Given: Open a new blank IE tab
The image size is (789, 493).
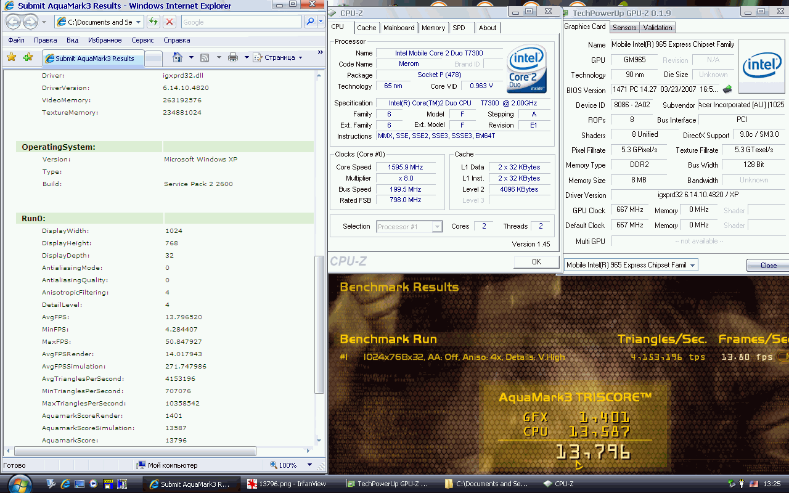Looking at the screenshot, I should [x=153, y=59].
